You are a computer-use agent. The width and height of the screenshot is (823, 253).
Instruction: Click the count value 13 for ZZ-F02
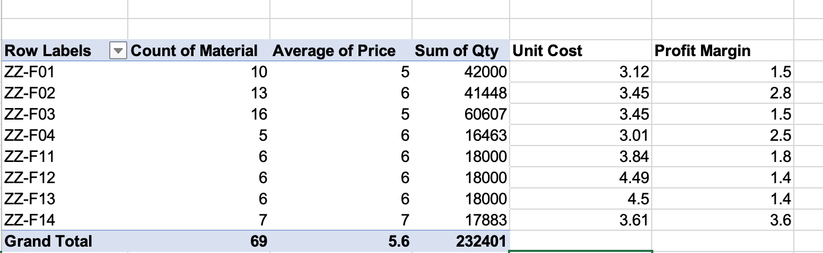(x=259, y=93)
